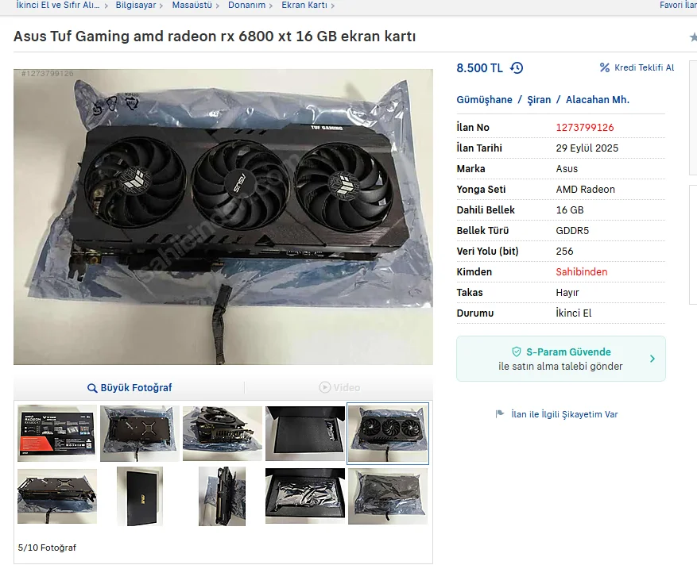Click the price history clock icon
The height and width of the screenshot is (588, 697).
click(517, 68)
